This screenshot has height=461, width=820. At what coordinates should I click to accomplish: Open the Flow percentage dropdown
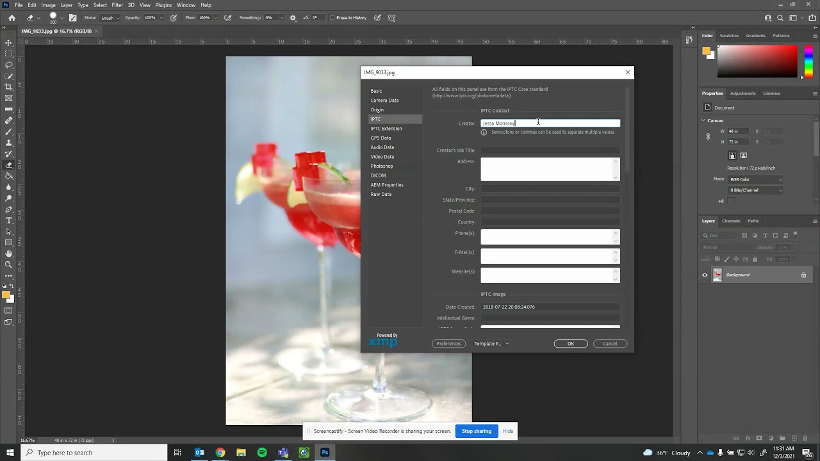[x=215, y=18]
